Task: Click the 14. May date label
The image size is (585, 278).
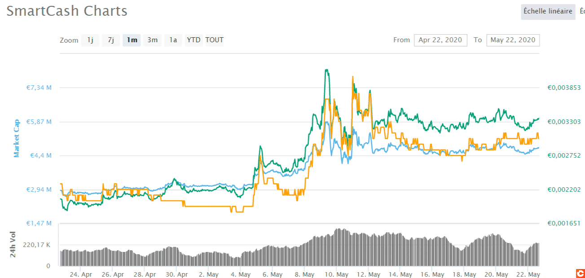Action: [x=400, y=274]
